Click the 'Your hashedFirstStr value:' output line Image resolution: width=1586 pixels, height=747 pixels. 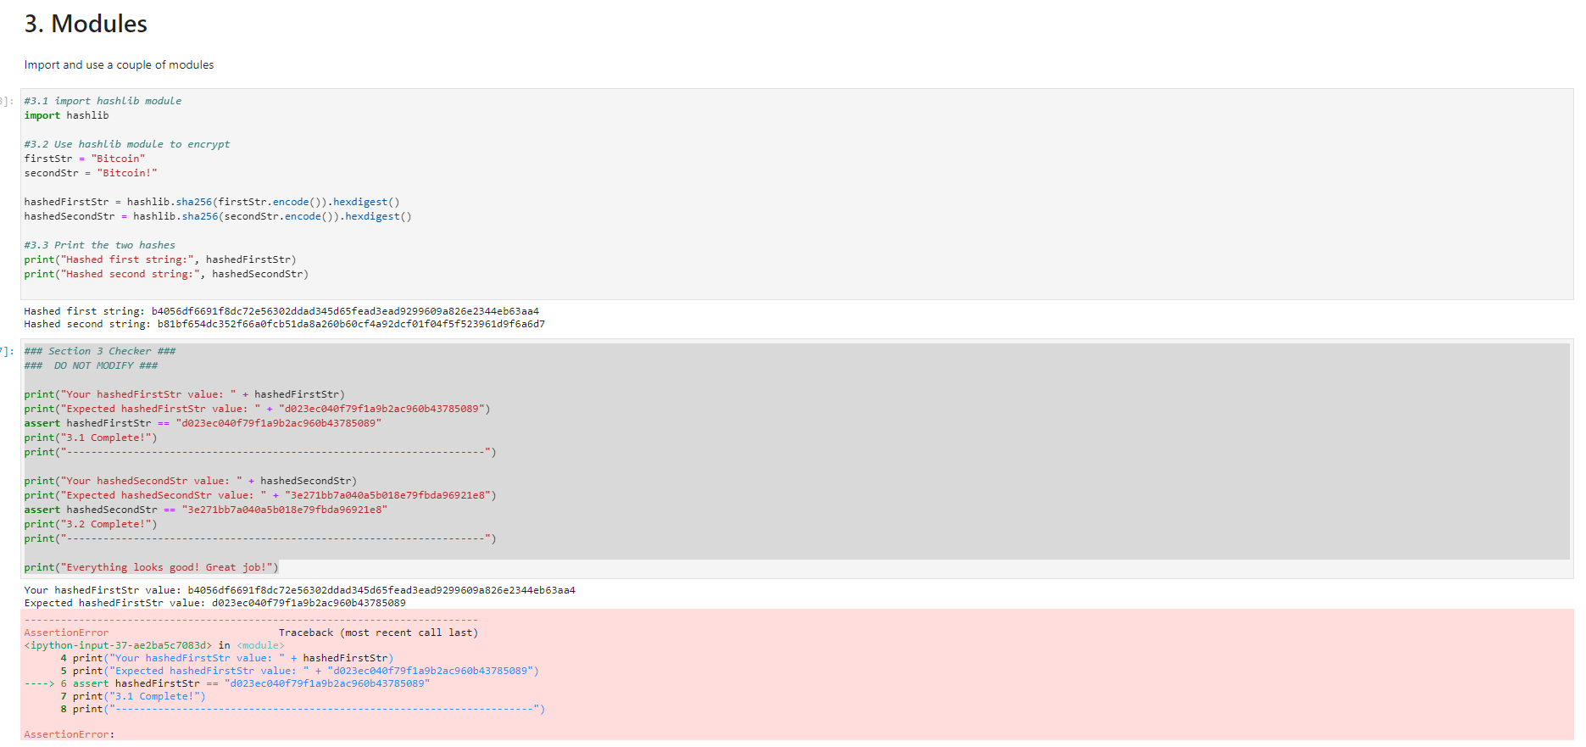[300, 590]
